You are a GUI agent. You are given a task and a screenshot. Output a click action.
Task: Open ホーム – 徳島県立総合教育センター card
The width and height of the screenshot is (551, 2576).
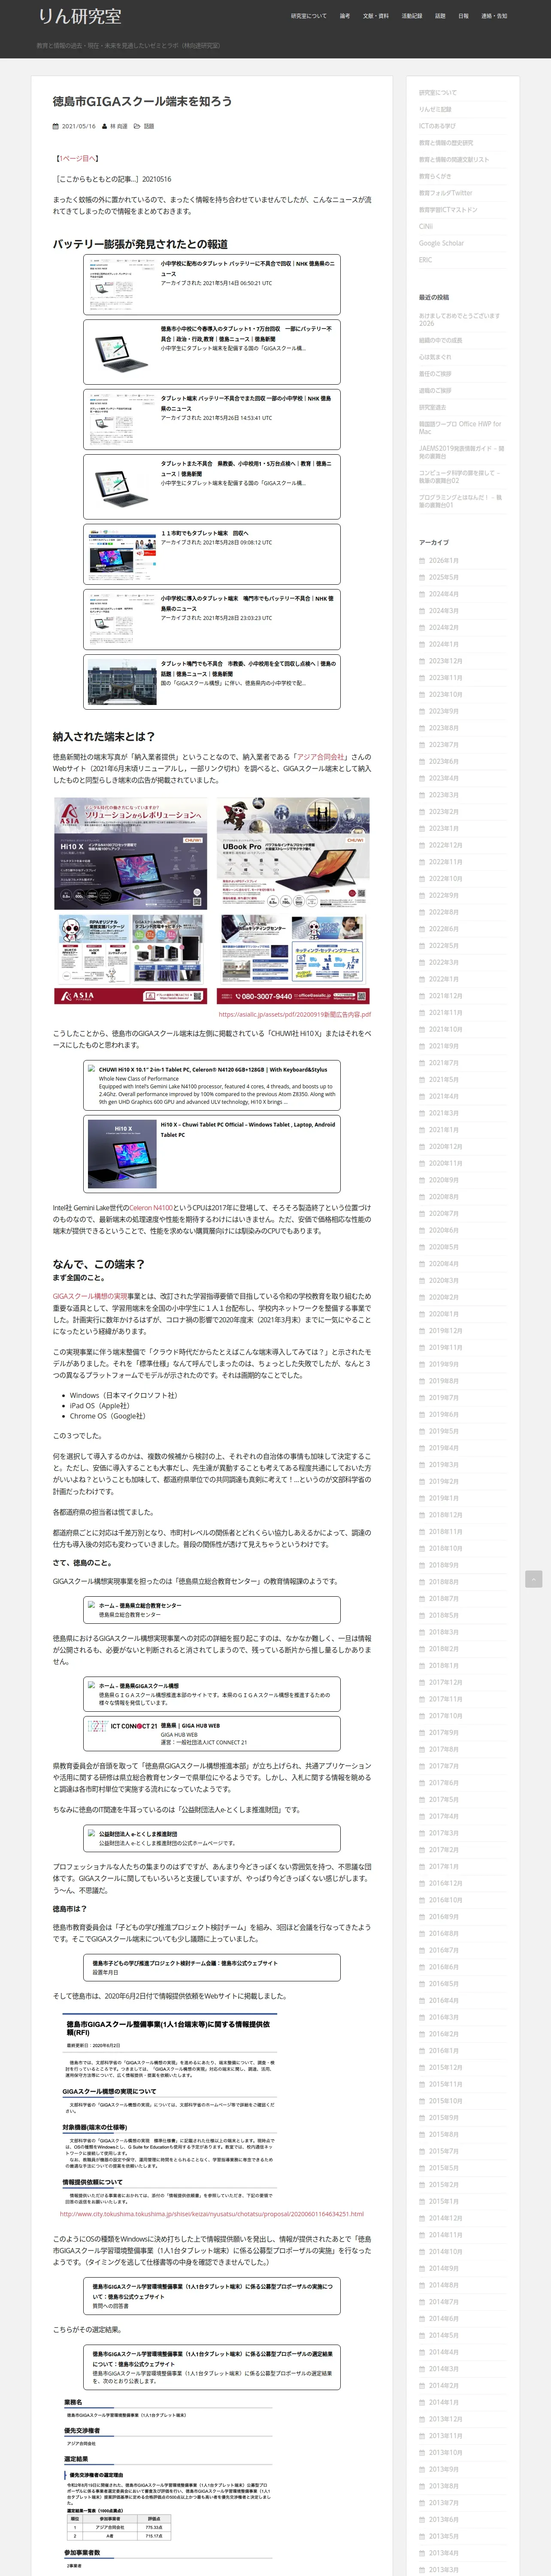(211, 1610)
